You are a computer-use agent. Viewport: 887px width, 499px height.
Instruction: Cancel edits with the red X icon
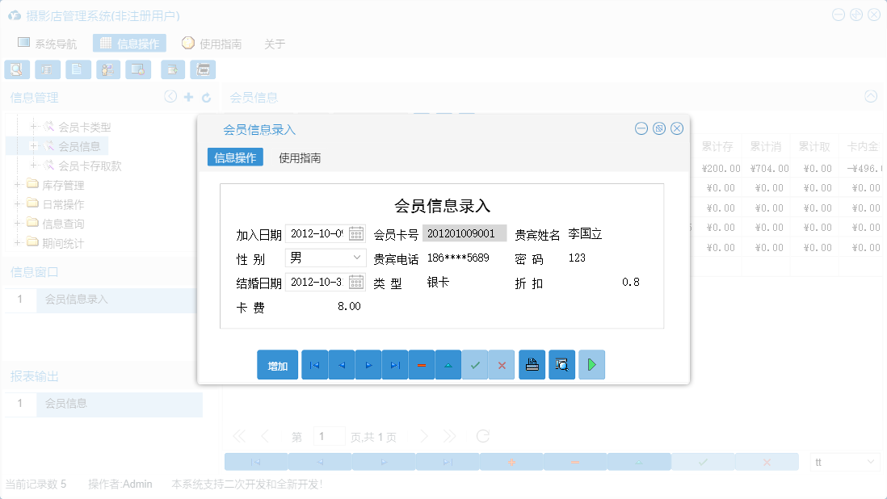[502, 364]
